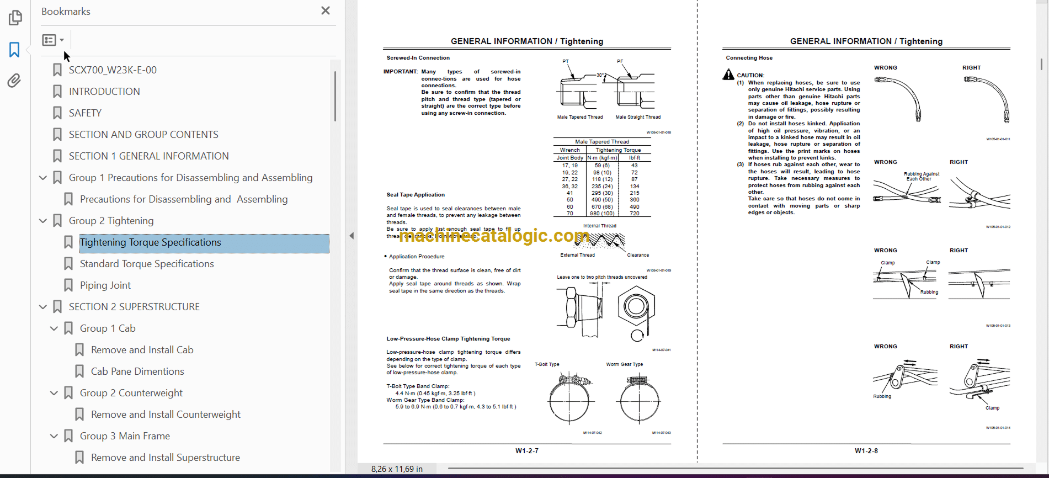This screenshot has width=1049, height=478.
Task: Click bookmark icon beside Tightening Torque Specifications
Action: click(68, 242)
